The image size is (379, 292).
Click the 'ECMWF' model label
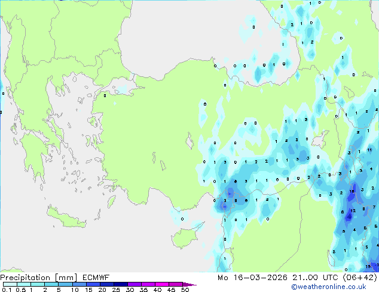click(96, 278)
